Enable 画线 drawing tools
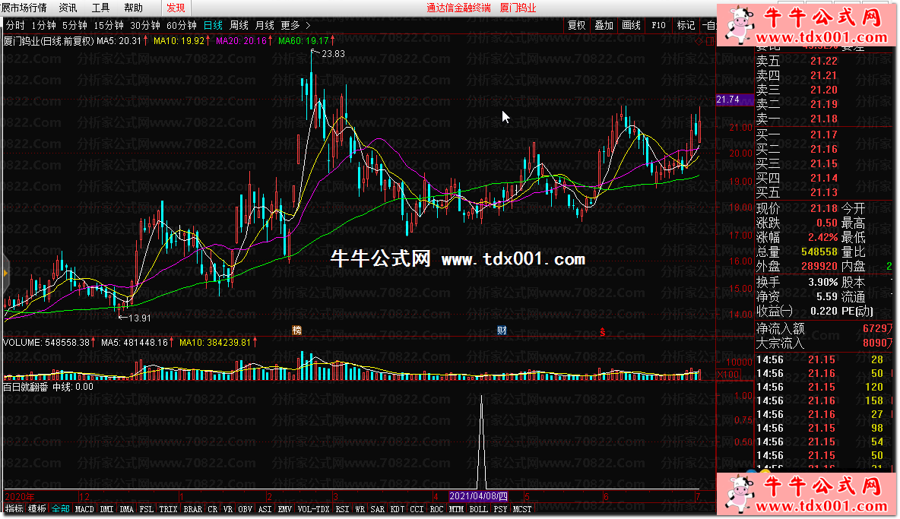This screenshot has width=900, height=519. (631, 25)
